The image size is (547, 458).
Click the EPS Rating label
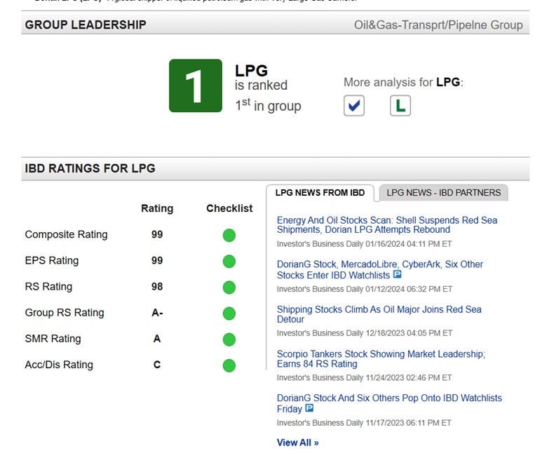(52, 261)
